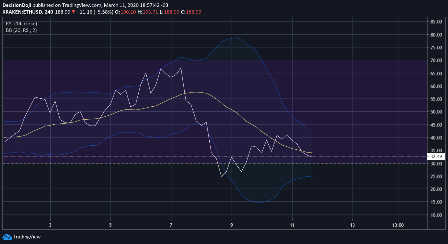Click date label 13 on the time axis

pos(353,225)
